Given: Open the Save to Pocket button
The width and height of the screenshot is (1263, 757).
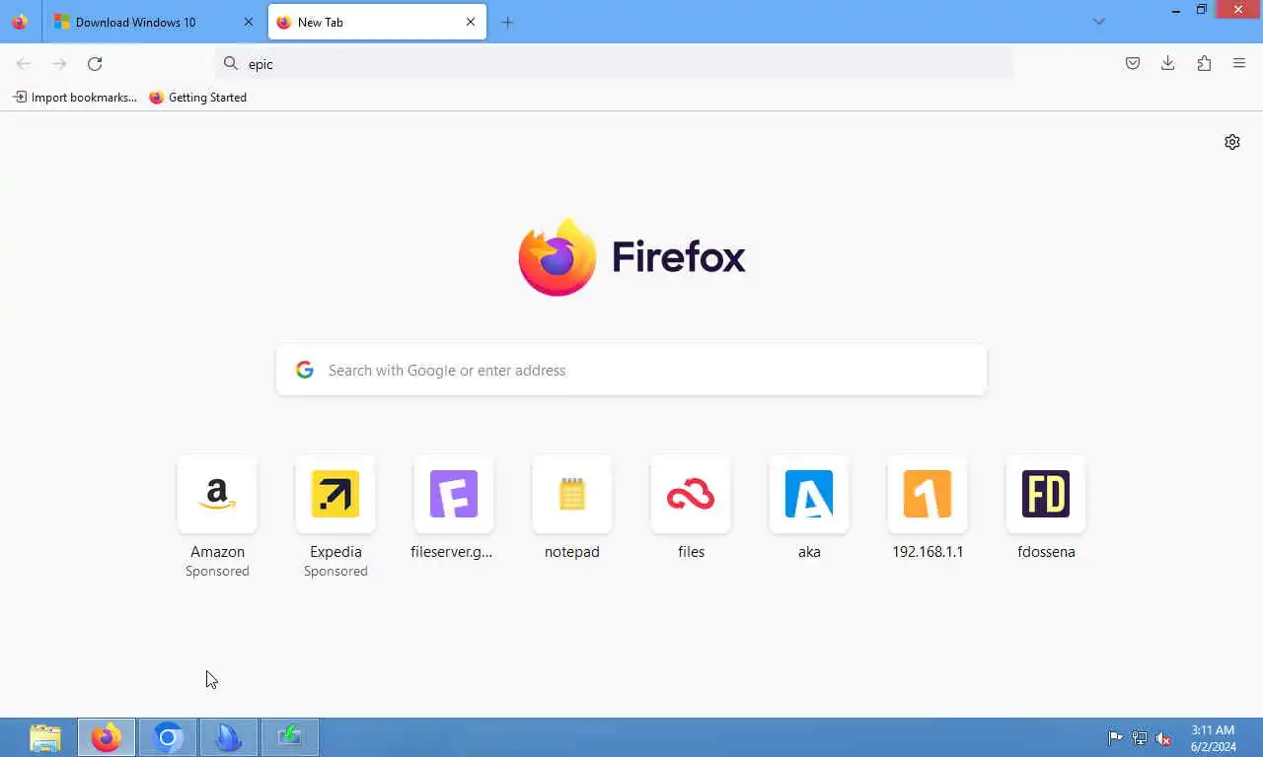Looking at the screenshot, I should tap(1133, 64).
